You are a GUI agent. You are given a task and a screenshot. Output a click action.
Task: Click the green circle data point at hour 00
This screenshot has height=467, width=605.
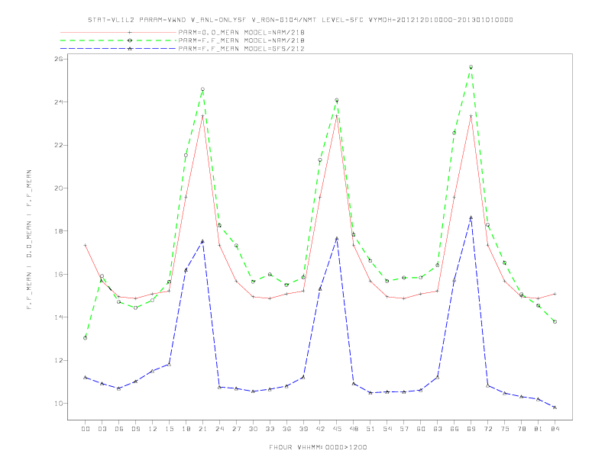tap(86, 338)
